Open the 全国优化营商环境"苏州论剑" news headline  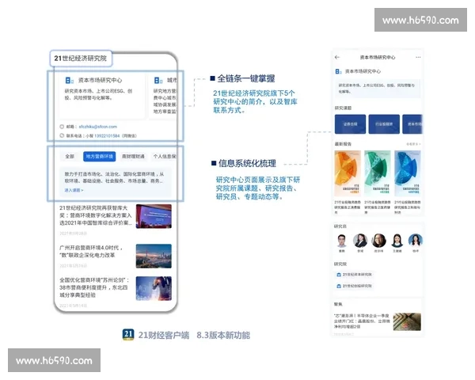pos(94,287)
